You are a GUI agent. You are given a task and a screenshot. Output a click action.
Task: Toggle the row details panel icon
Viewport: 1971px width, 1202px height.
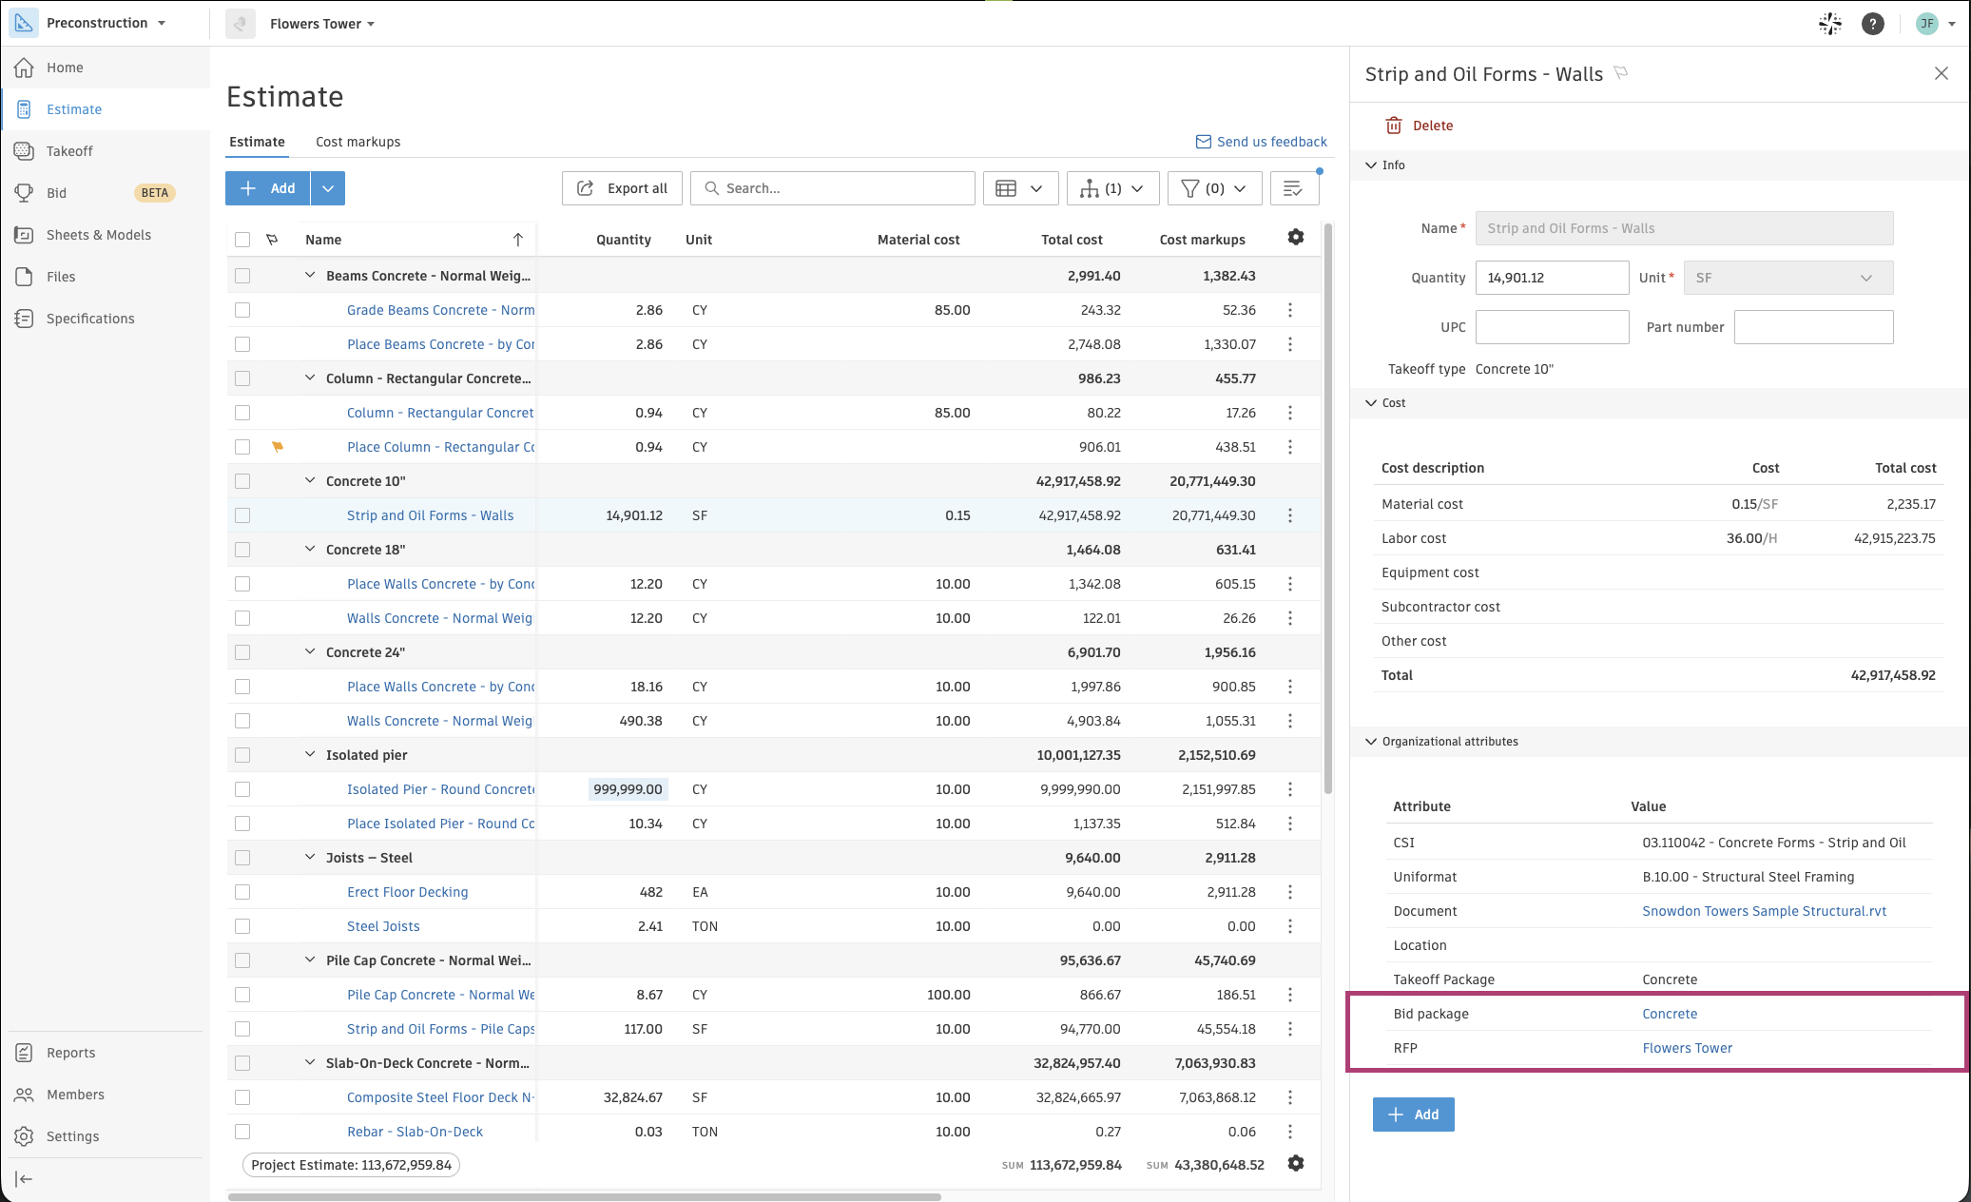1293,188
